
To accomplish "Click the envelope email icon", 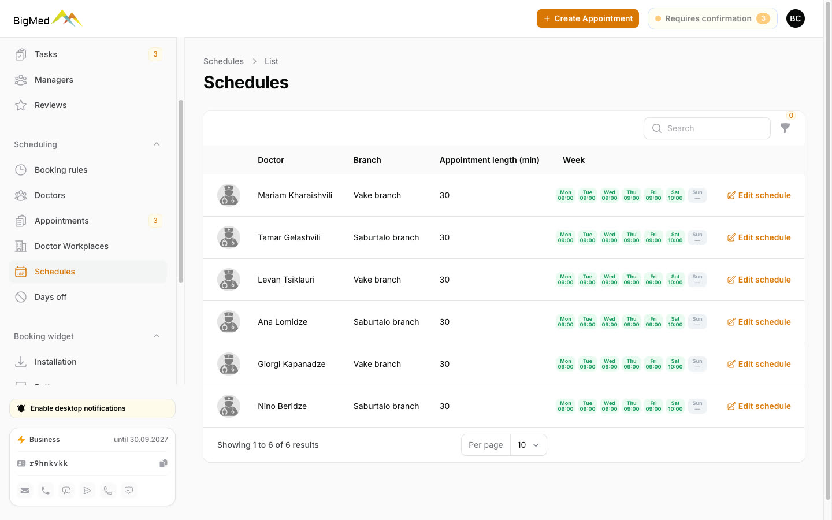I will [25, 491].
